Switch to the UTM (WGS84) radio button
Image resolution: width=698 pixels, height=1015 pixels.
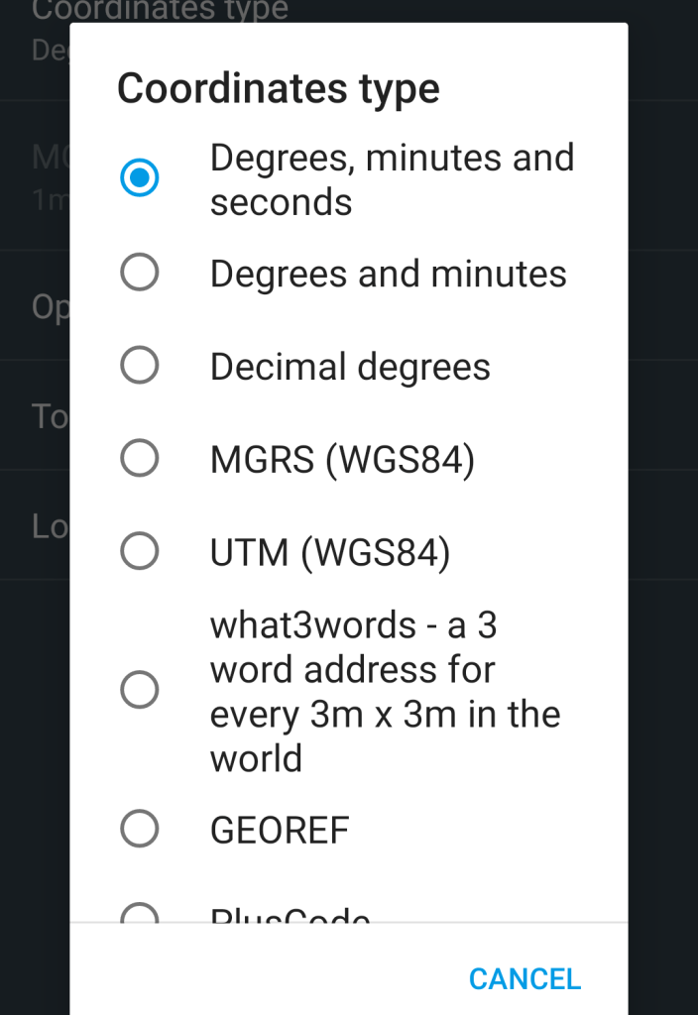139,551
